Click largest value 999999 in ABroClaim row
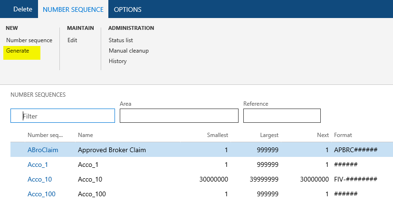The height and width of the screenshot is (201, 393). 268,150
